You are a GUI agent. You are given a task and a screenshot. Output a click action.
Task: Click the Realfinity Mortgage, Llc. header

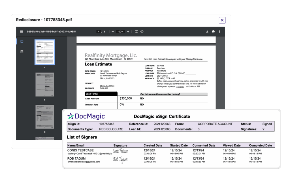pos(111,55)
